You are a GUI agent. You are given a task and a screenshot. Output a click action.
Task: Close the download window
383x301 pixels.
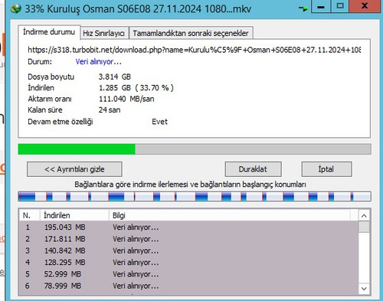(365, 6)
